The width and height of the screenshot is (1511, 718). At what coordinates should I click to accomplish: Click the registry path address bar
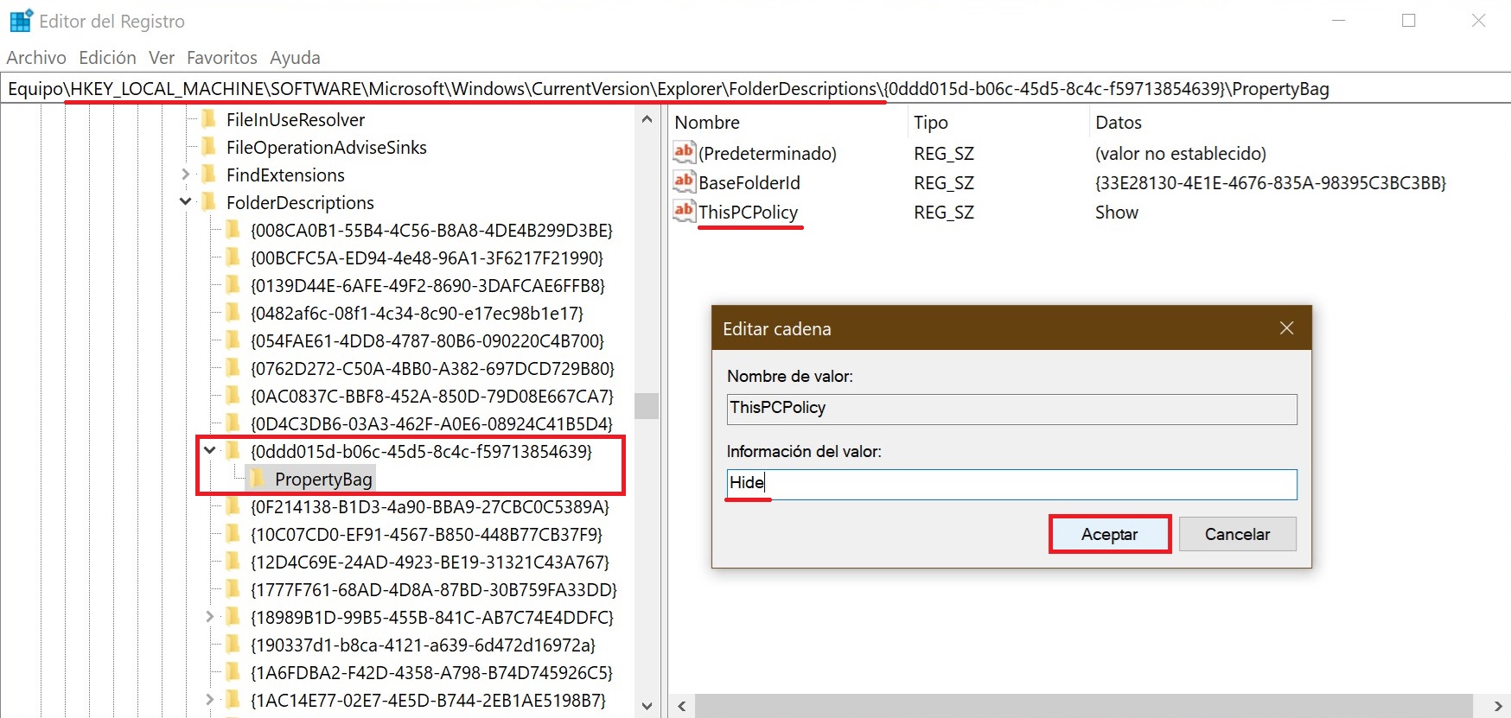pyautogui.click(x=755, y=88)
